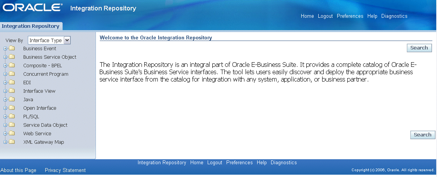Screen dimensions: 437x177
Task: Click the footer Diagnostics link
Action: coord(284,163)
